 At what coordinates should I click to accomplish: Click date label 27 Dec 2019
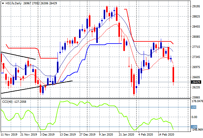[x=87, y=135]
